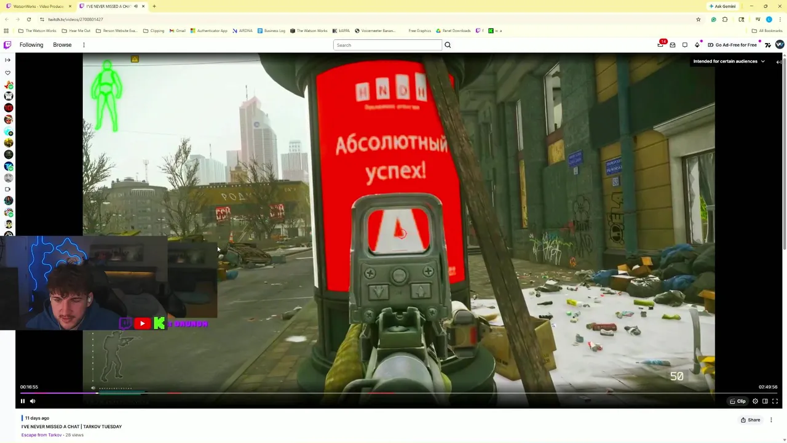Viewport: 787px width, 443px height.
Task: Switch to WatsonWorks browser tab
Action: tap(38, 6)
